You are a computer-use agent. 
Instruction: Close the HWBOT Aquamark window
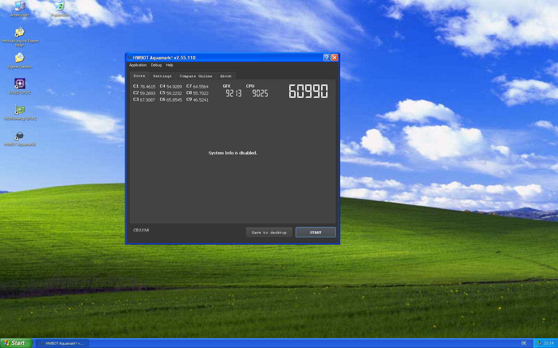334,58
